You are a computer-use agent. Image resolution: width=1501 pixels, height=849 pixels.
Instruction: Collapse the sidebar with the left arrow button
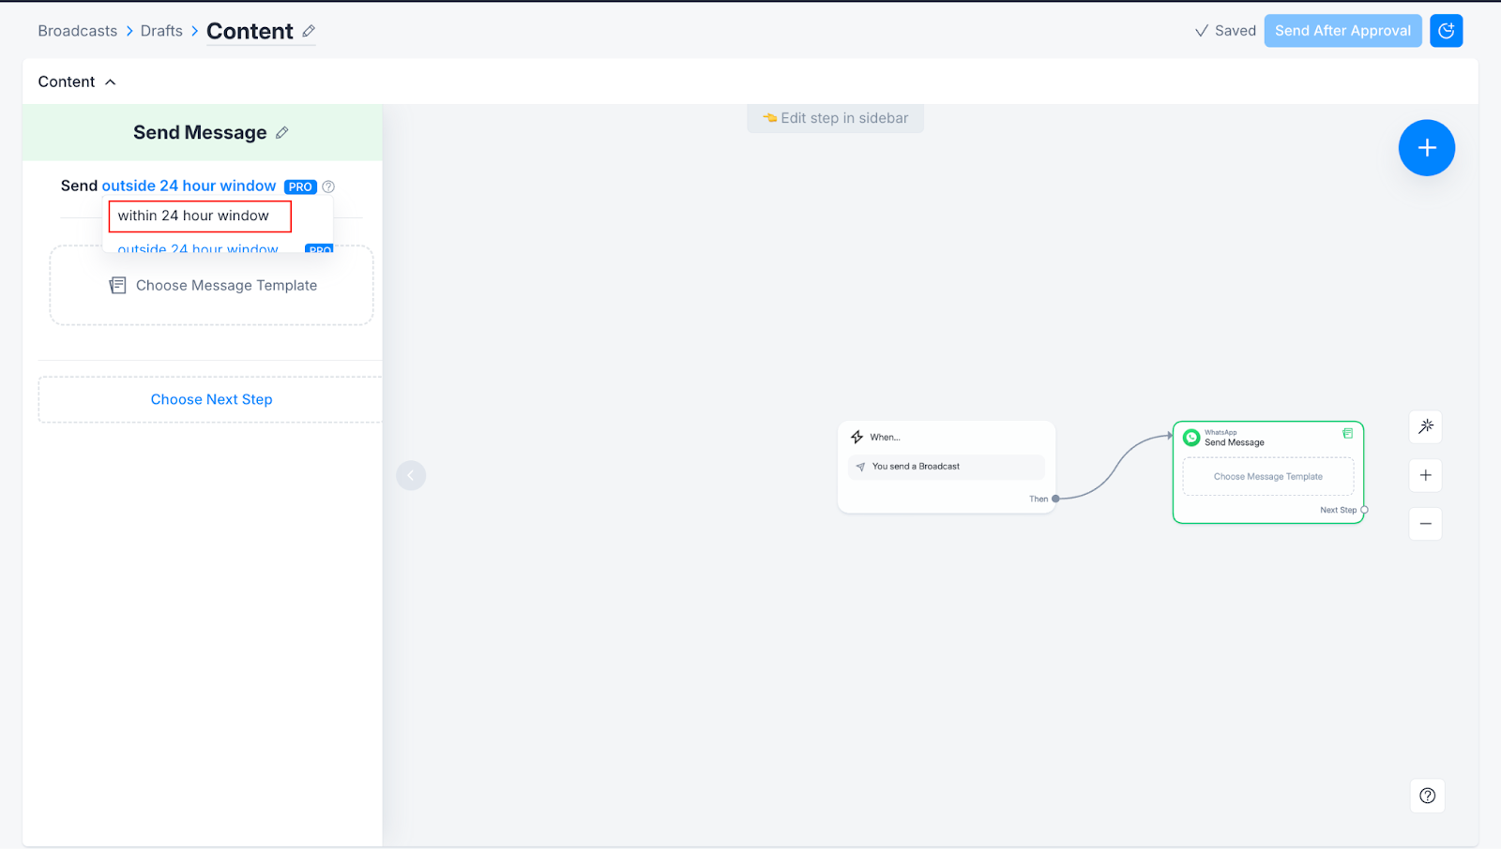pyautogui.click(x=411, y=475)
